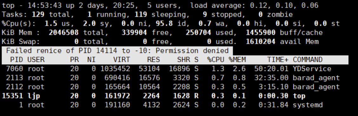
Task: Click the USER column header
Action: coord(36,60)
